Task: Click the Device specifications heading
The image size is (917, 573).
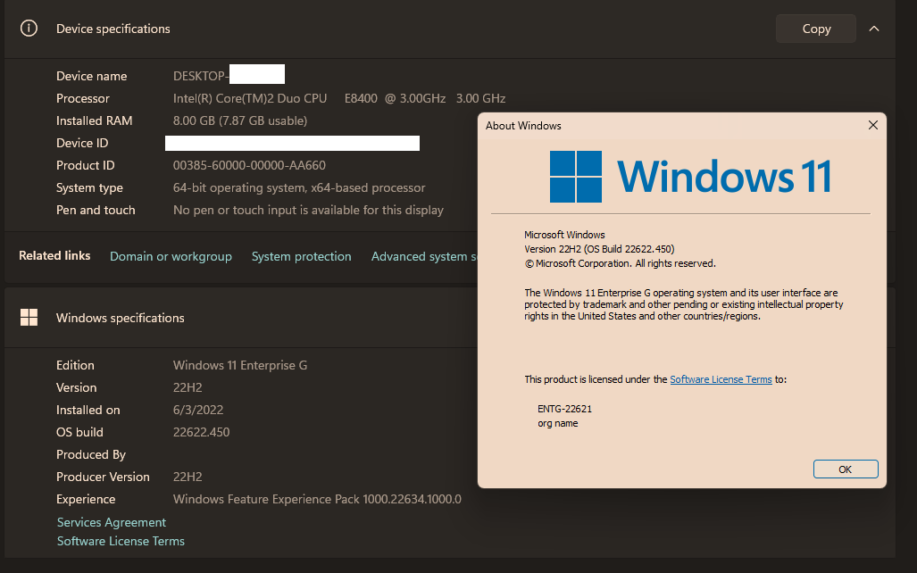Action: (x=113, y=29)
